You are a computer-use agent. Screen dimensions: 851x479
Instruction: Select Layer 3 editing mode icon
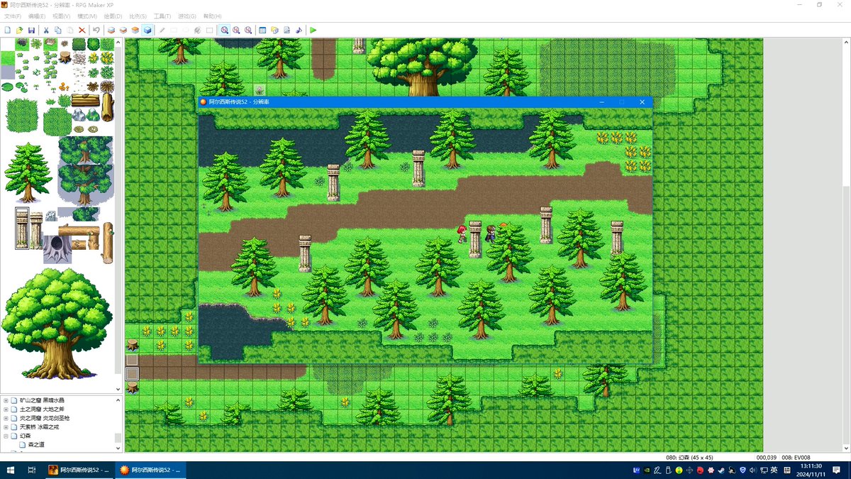pos(135,31)
